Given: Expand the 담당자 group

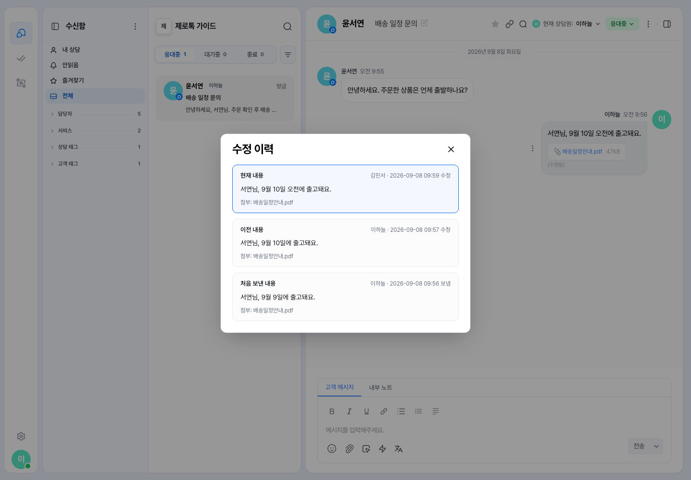Looking at the screenshot, I should (95, 114).
